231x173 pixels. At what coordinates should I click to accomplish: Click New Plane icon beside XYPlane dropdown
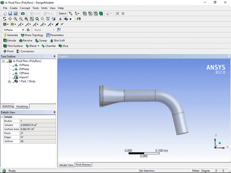coord(28,30)
